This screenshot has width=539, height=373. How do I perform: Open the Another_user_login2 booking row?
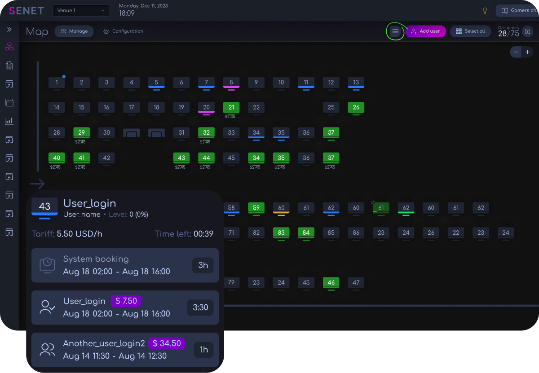125,350
